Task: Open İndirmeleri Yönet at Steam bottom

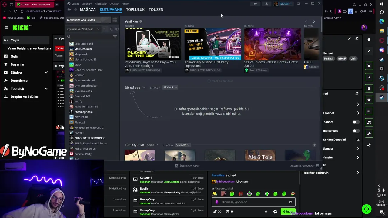Action: (x=187, y=166)
